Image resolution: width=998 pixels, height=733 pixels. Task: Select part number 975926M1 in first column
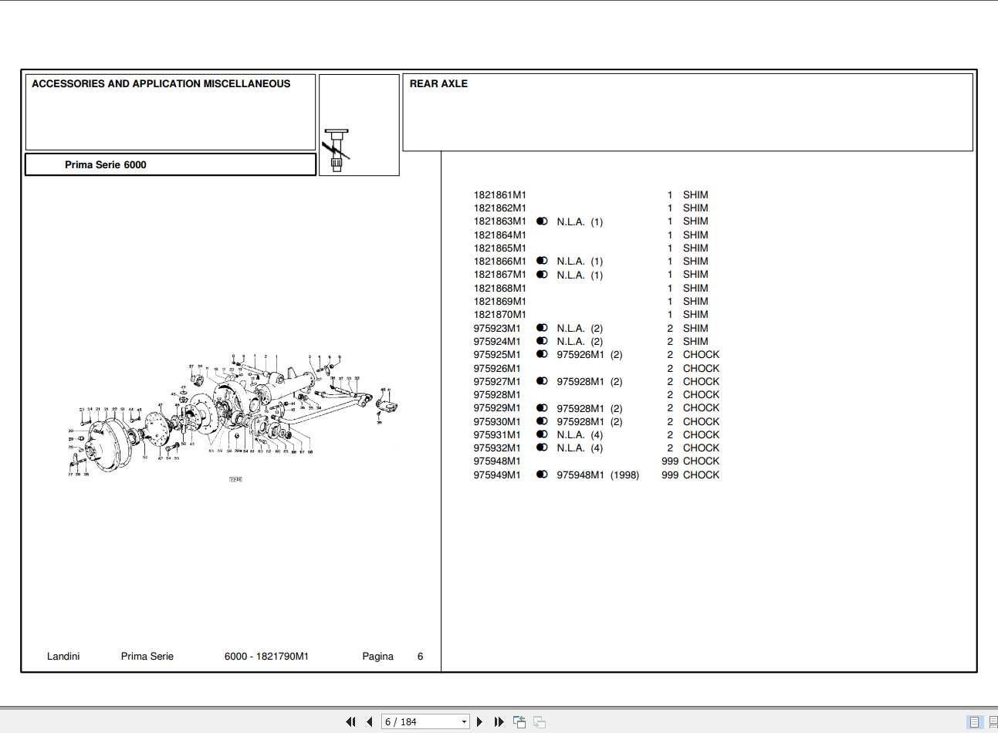pyautogui.click(x=497, y=369)
